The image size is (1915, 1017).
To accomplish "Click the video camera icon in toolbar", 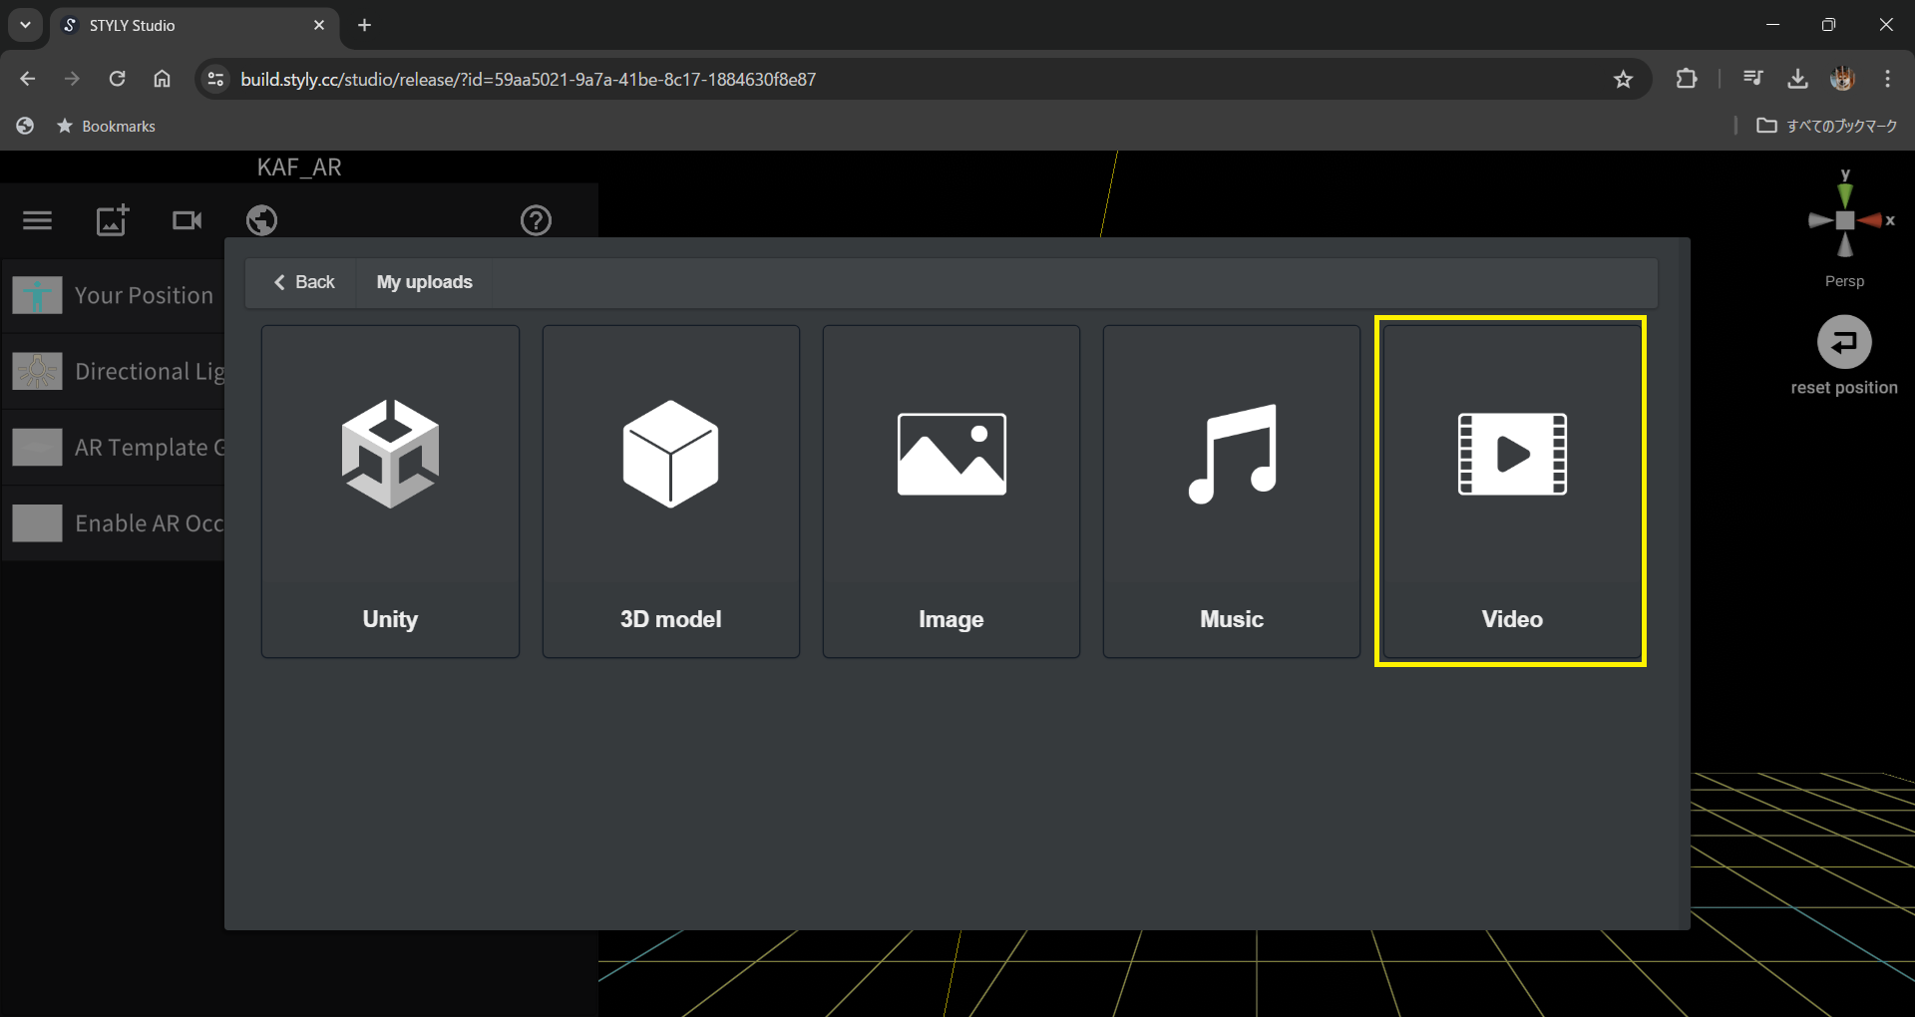I will point(188,220).
